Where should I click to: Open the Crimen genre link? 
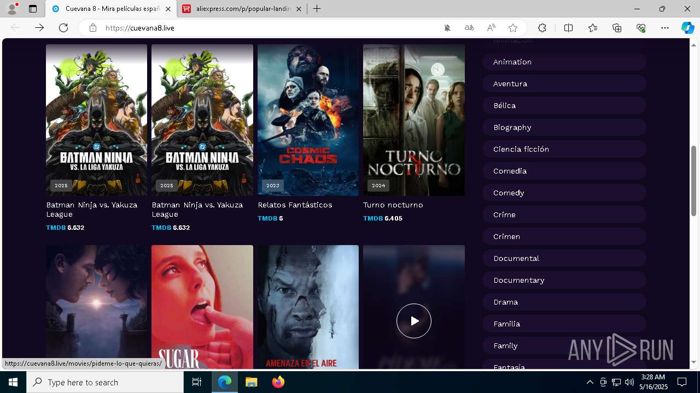(x=564, y=236)
